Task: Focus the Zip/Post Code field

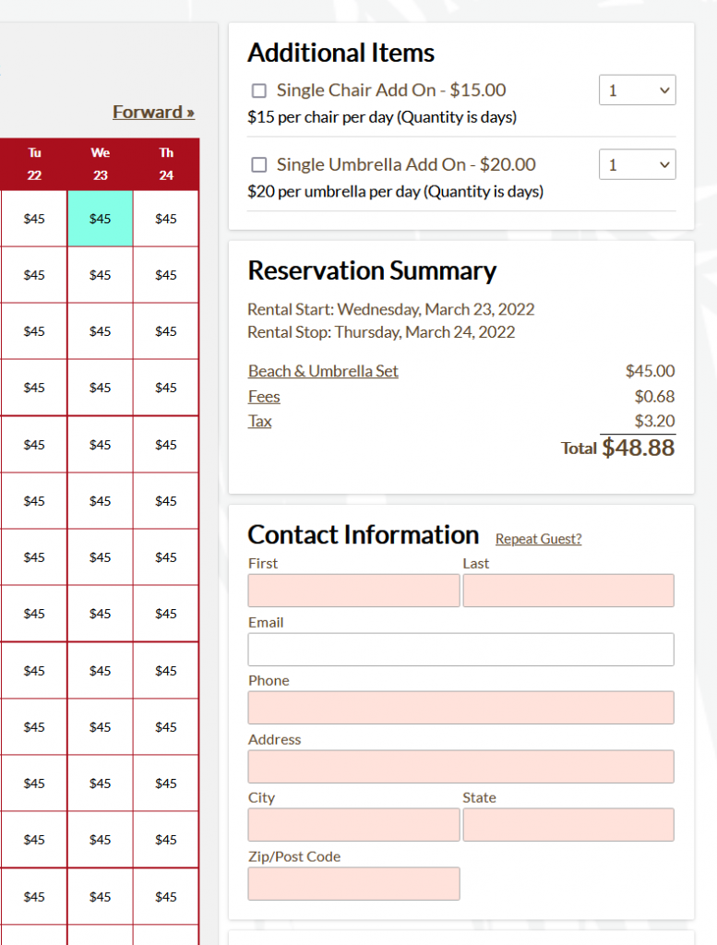Action: point(353,883)
